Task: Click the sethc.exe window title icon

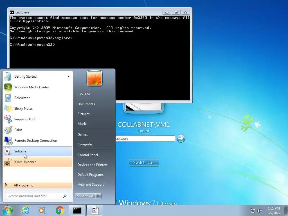Action: tap(12, 12)
